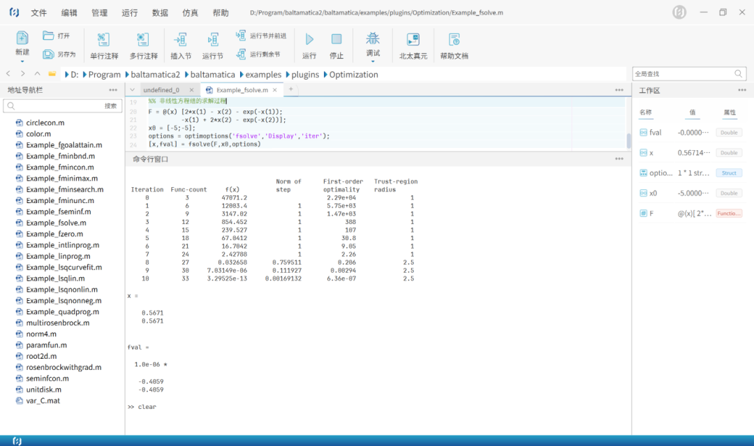Image resolution: width=754 pixels, height=446 pixels.
Task: Toggle single-line comment (单行注释) icon
Action: [104, 40]
